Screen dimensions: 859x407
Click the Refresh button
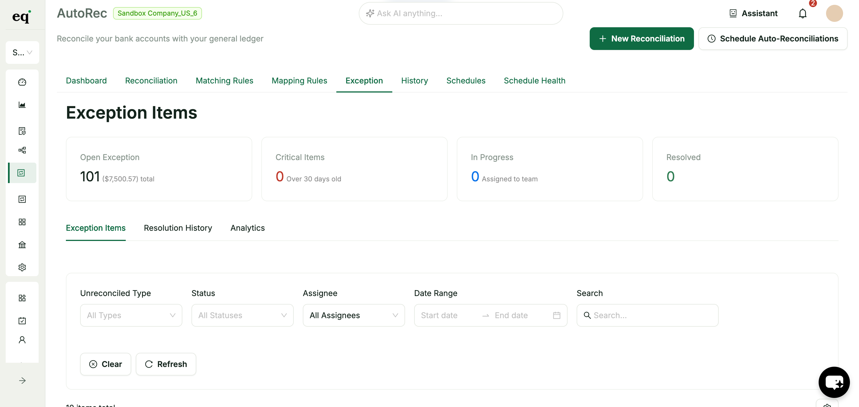click(166, 364)
